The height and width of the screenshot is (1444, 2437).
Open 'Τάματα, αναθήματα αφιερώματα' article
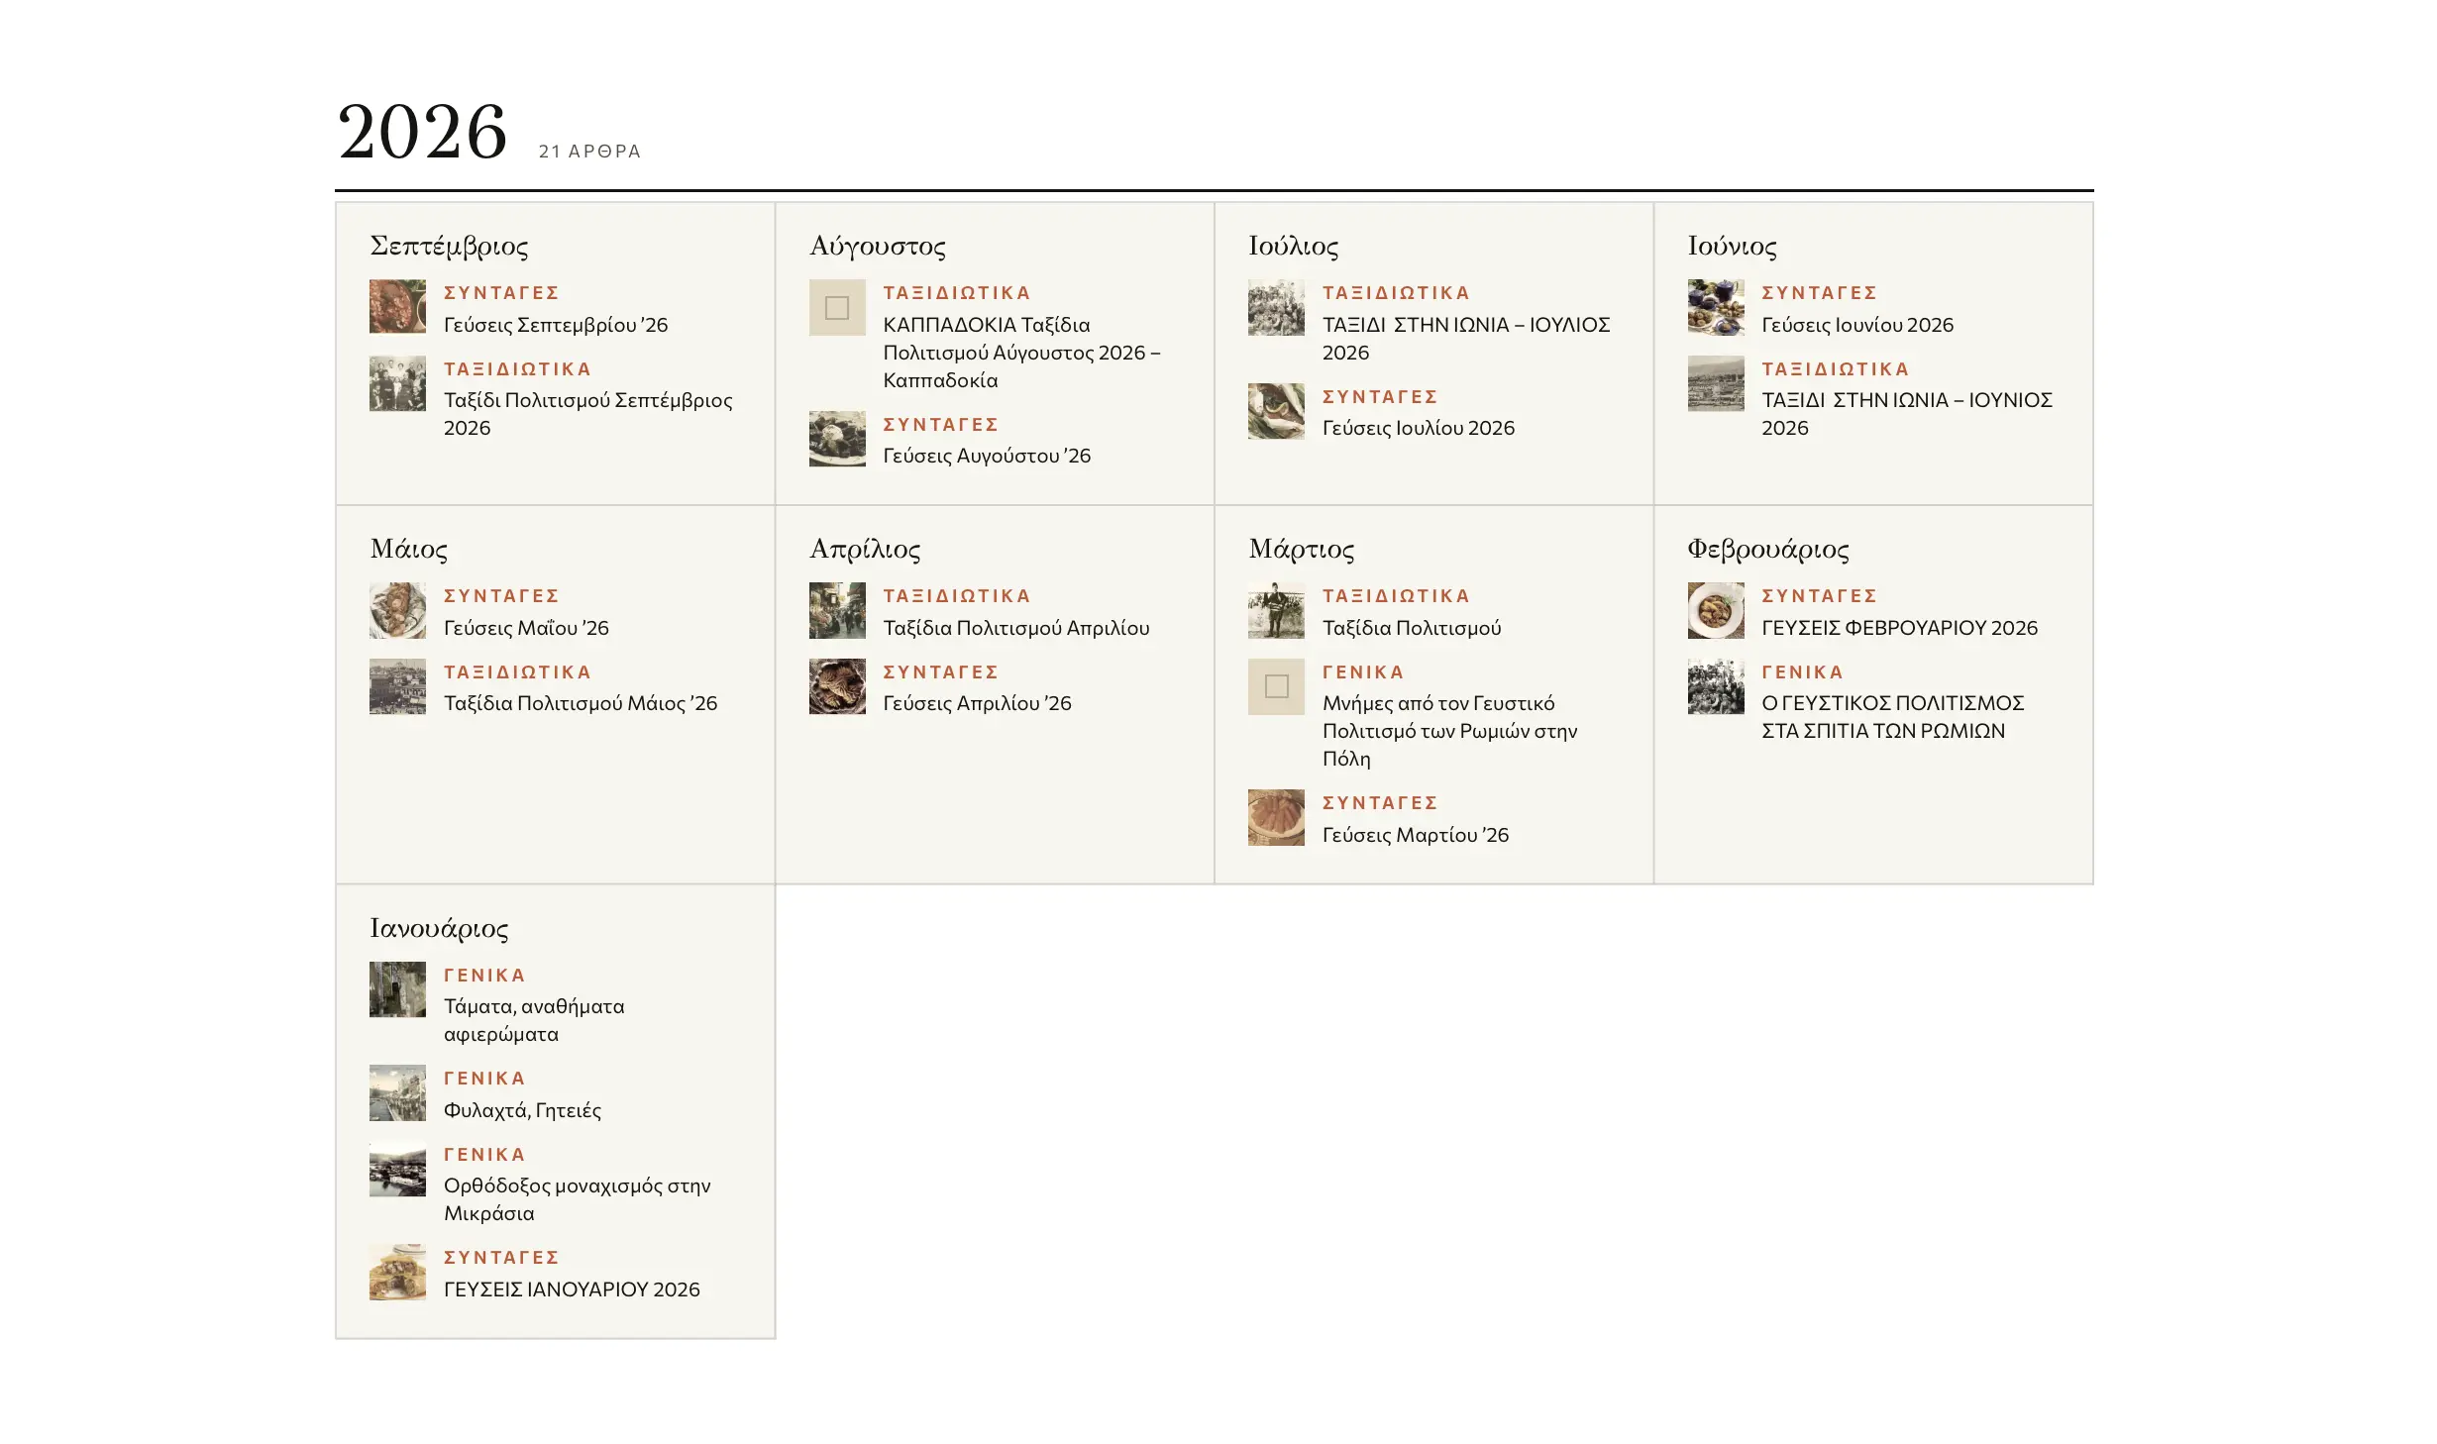534,1020
